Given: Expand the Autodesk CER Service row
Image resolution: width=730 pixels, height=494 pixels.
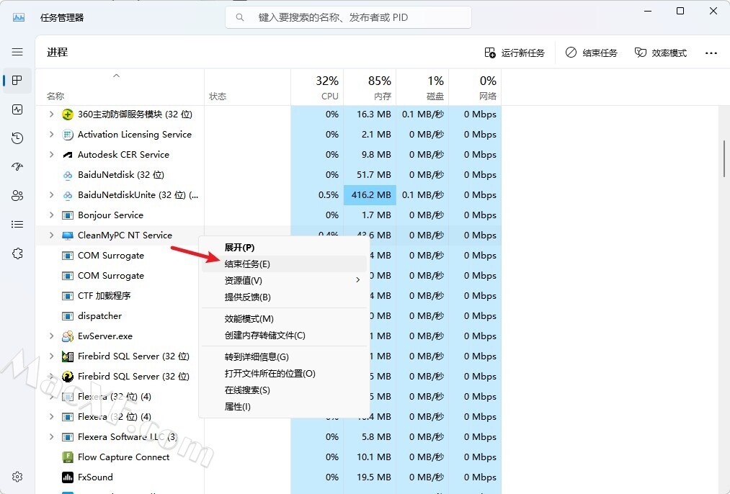Looking at the screenshot, I should pos(51,154).
